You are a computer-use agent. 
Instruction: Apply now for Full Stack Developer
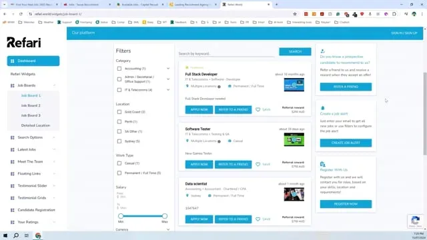(x=199, y=109)
